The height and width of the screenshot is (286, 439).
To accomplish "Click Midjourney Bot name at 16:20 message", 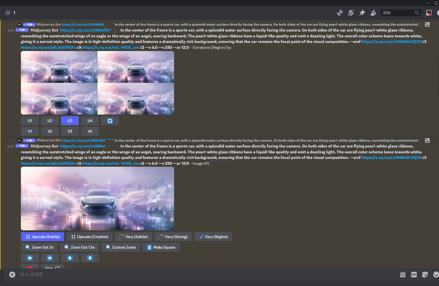I will (44, 146).
